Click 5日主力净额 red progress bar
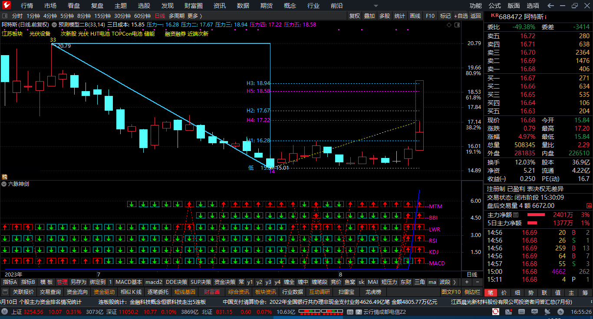 click(532, 223)
